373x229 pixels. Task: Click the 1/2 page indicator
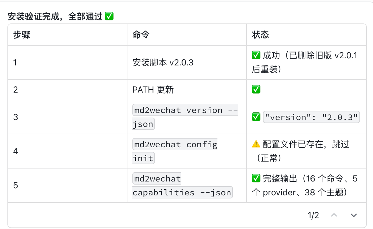[313, 215]
